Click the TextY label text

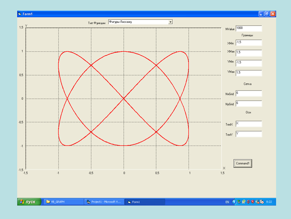[x=229, y=135]
